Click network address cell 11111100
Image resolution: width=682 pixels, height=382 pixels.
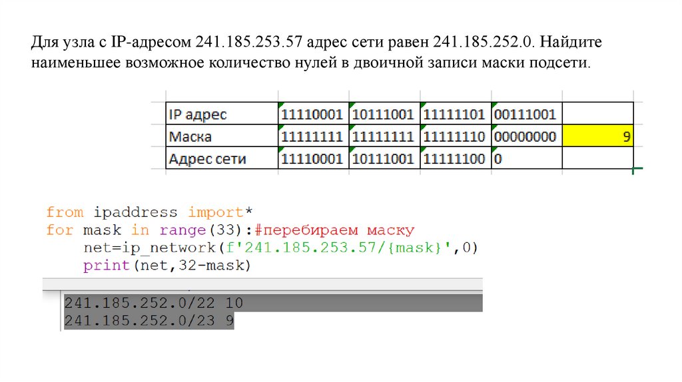(x=456, y=158)
